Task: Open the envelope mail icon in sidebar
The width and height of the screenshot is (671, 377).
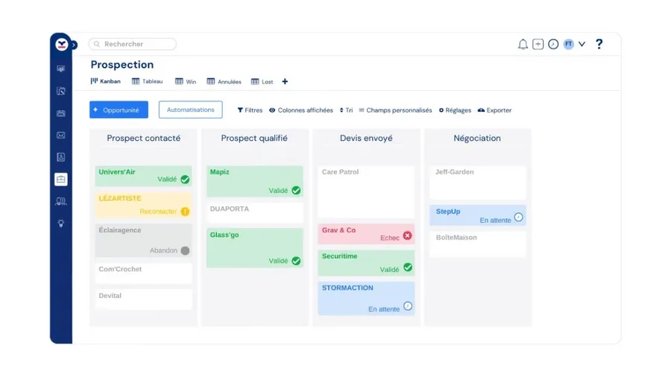Action: click(61, 136)
